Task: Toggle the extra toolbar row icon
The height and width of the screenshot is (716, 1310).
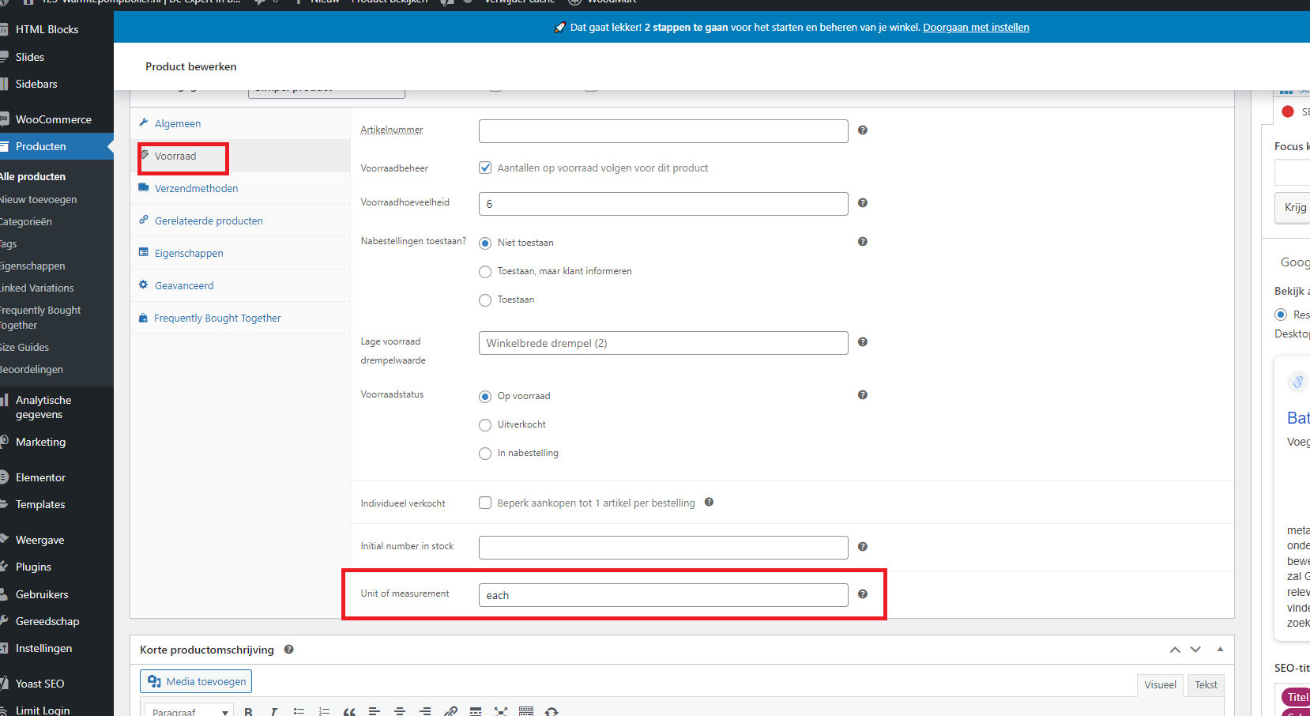Action: (526, 711)
